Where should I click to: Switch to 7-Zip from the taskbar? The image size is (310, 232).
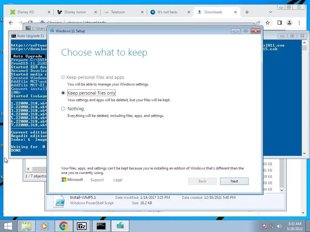point(82,226)
